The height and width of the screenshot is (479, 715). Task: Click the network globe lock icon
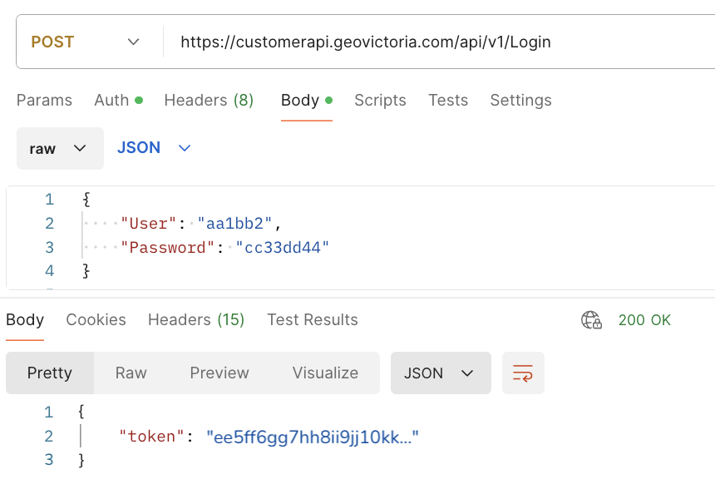coord(591,320)
